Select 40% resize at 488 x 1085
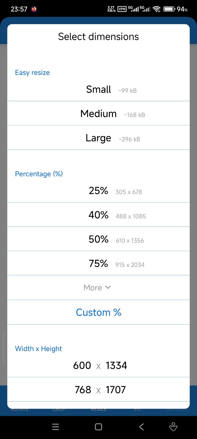The image size is (197, 439). point(99,215)
